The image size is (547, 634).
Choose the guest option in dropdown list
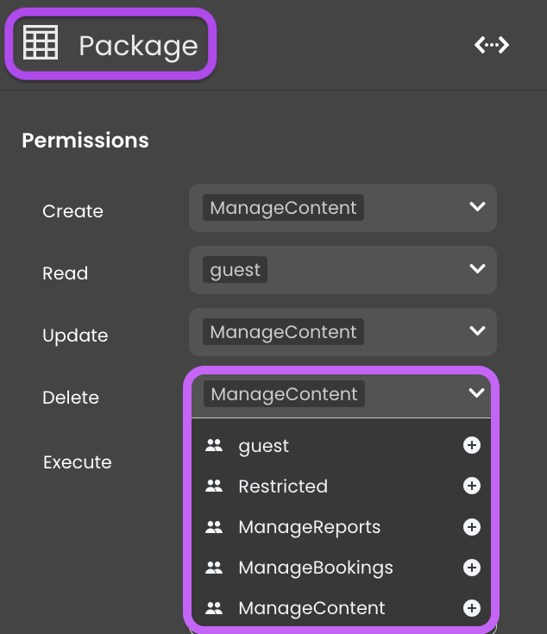341,446
